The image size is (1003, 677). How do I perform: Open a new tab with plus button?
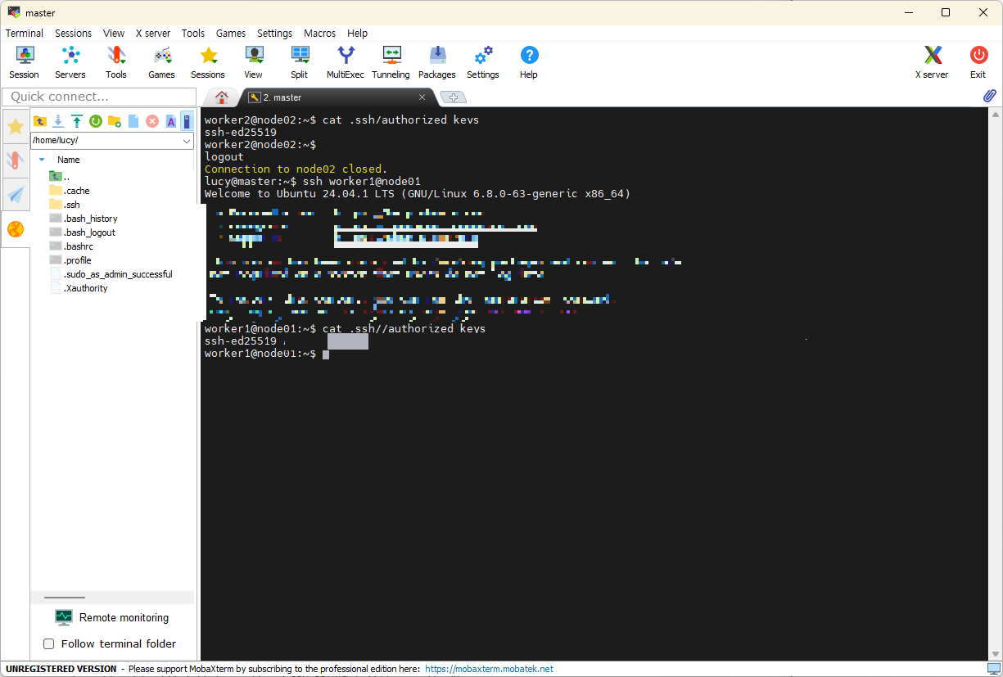coord(453,97)
